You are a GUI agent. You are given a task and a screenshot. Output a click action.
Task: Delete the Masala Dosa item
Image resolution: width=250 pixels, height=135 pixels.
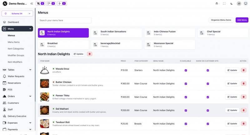tap(243, 70)
